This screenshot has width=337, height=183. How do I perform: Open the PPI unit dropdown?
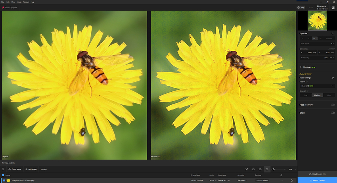coord(332,58)
